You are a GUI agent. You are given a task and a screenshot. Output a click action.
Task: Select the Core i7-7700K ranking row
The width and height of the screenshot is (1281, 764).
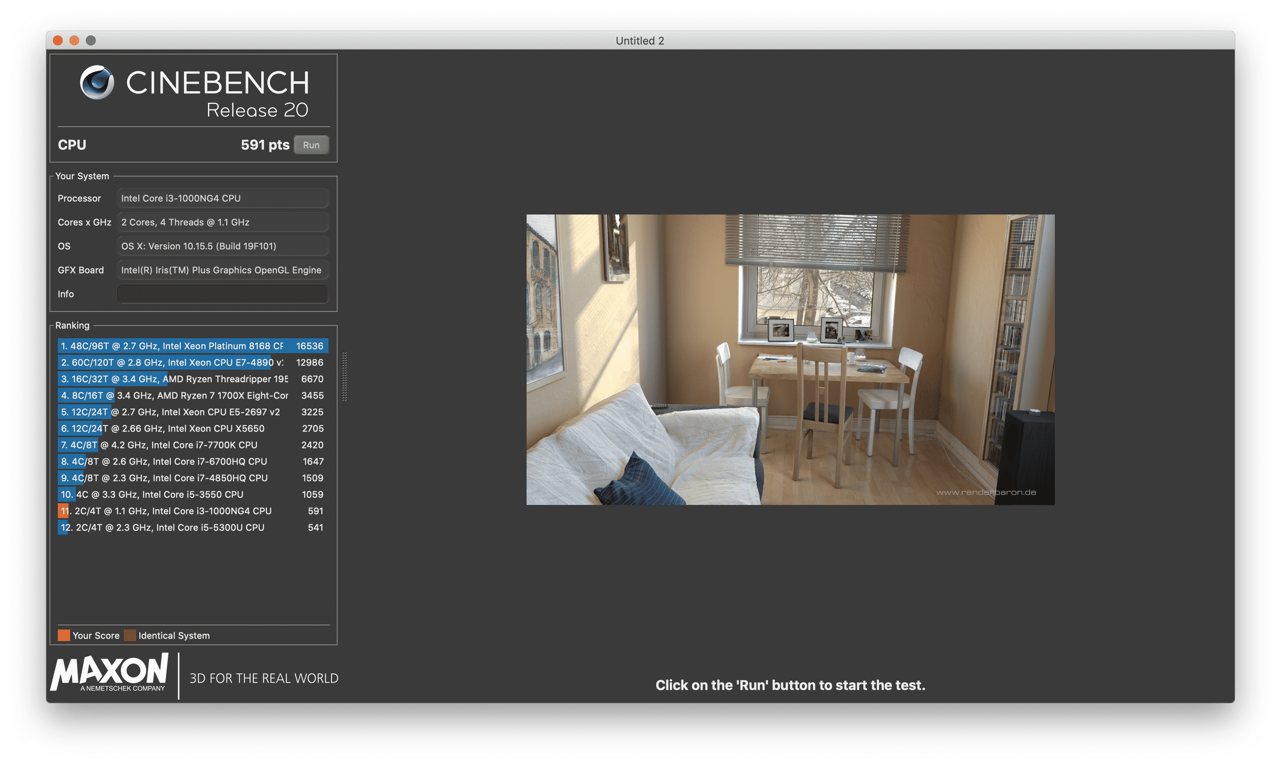pos(191,445)
